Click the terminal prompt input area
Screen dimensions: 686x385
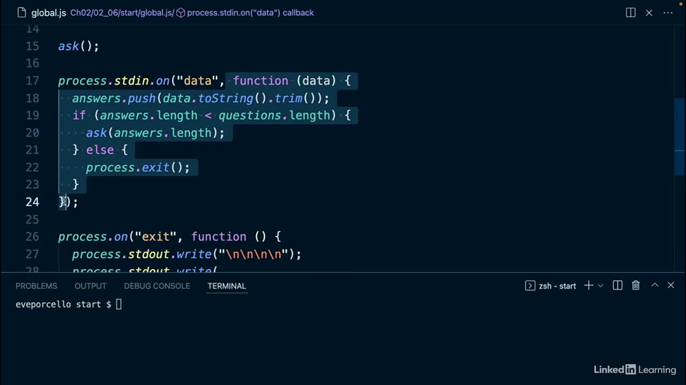click(119, 304)
